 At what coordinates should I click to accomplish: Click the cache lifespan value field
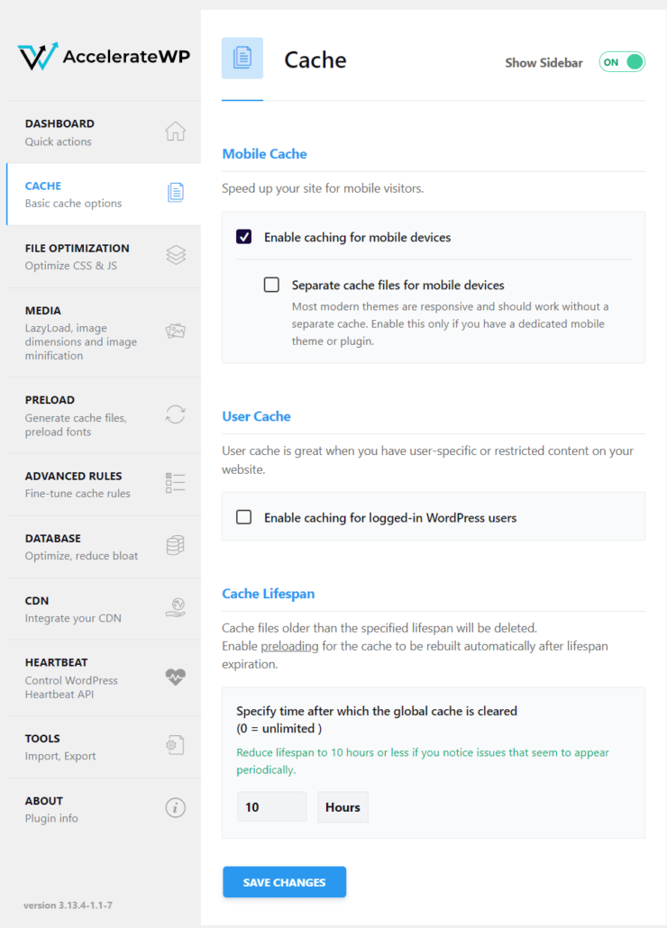pos(271,806)
